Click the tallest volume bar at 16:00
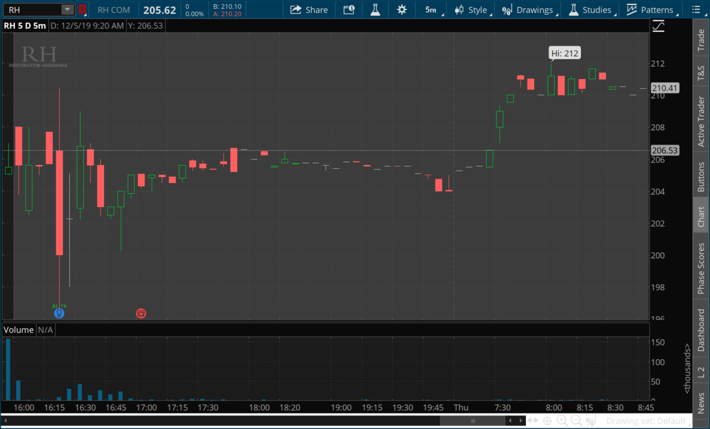The height and width of the screenshot is (429, 710). click(8, 370)
